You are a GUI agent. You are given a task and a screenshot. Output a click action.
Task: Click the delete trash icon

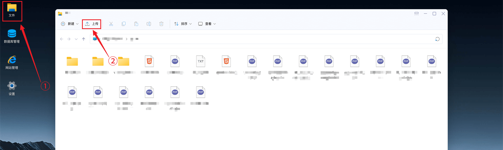tap(161, 24)
